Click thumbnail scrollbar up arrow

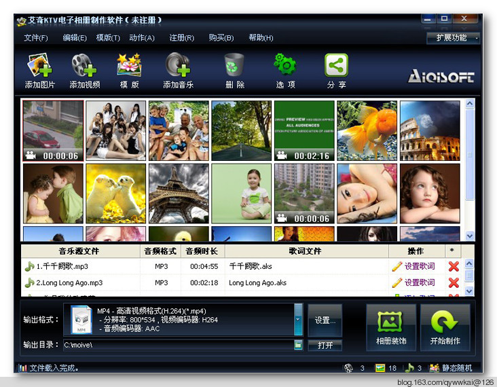pos(470,103)
